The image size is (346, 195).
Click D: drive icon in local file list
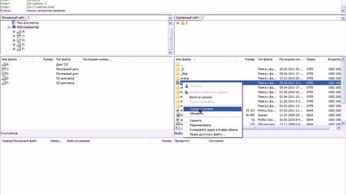pos(4,74)
